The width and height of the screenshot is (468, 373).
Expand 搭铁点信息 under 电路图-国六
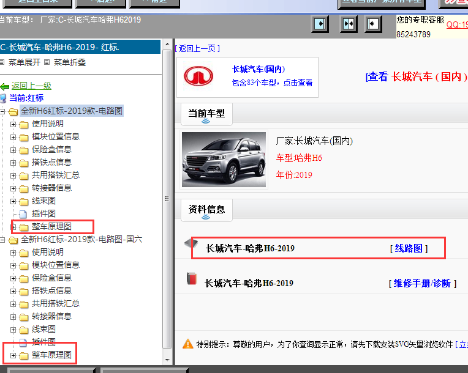(13, 291)
